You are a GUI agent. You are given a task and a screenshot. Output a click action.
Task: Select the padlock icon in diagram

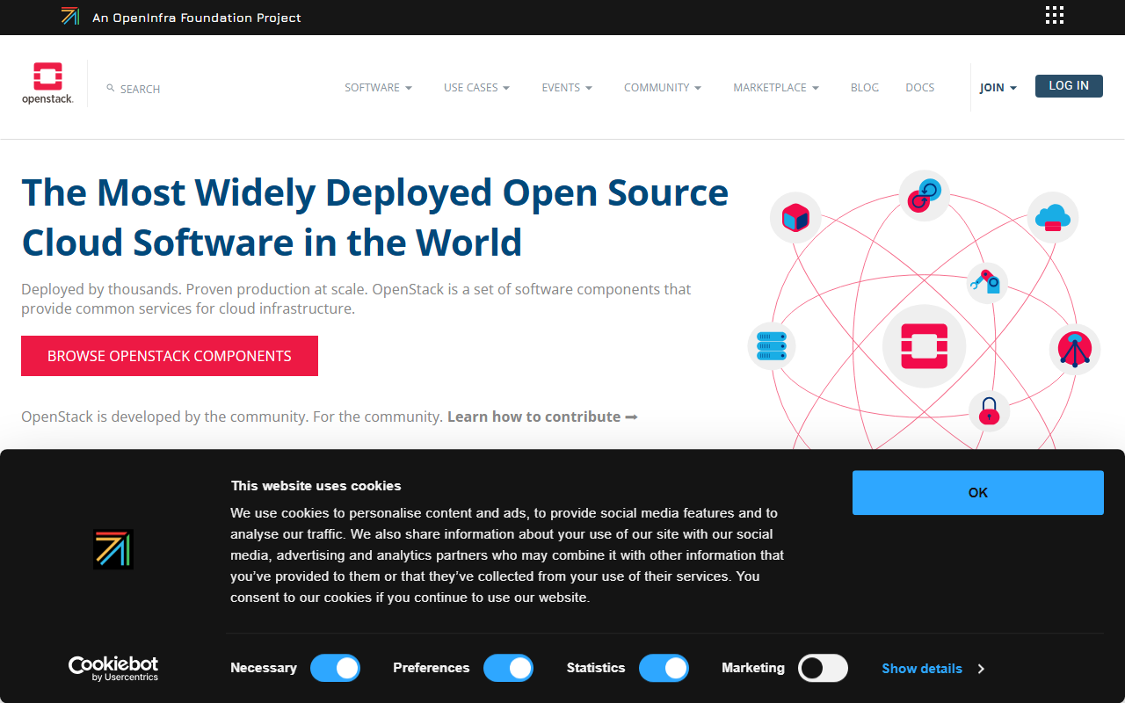pyautogui.click(x=989, y=410)
